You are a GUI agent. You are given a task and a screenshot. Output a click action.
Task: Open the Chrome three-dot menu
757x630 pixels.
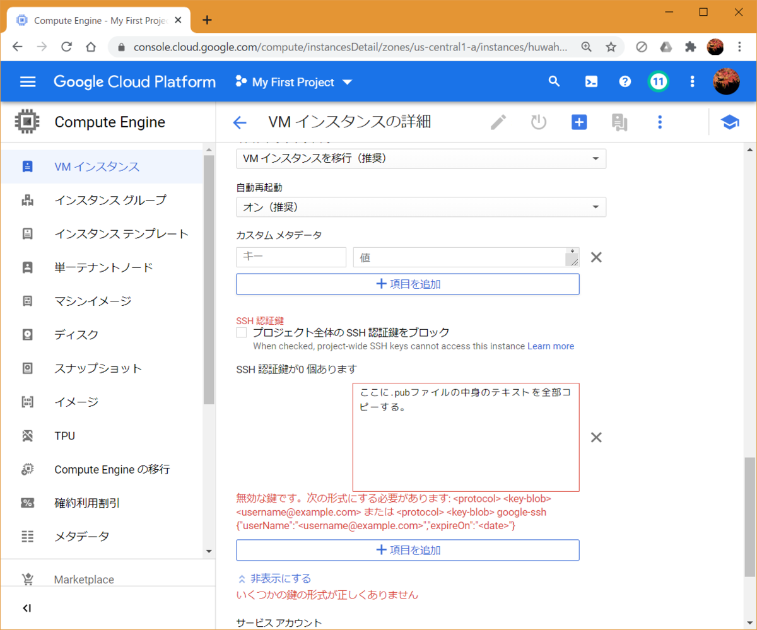click(739, 47)
